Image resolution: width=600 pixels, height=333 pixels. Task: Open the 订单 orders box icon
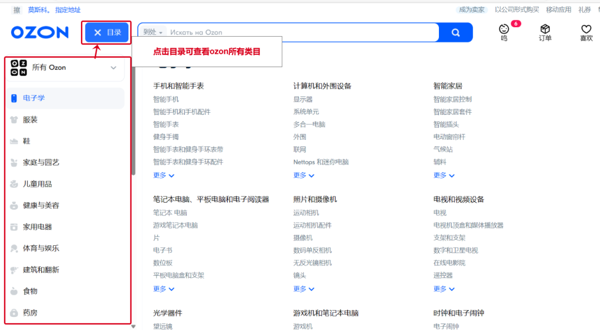pos(545,33)
